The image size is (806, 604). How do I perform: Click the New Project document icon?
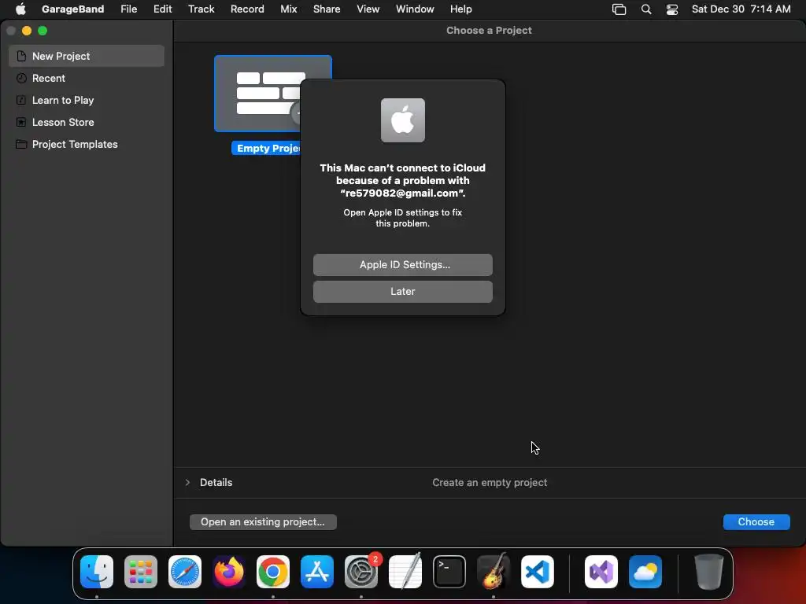point(21,56)
